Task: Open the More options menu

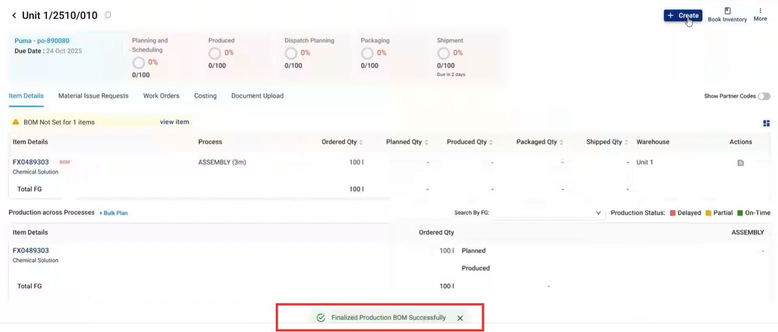Action: pyautogui.click(x=760, y=15)
